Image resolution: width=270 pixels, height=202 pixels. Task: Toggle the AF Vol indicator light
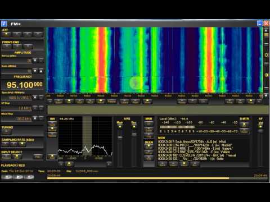click(x=260, y=127)
